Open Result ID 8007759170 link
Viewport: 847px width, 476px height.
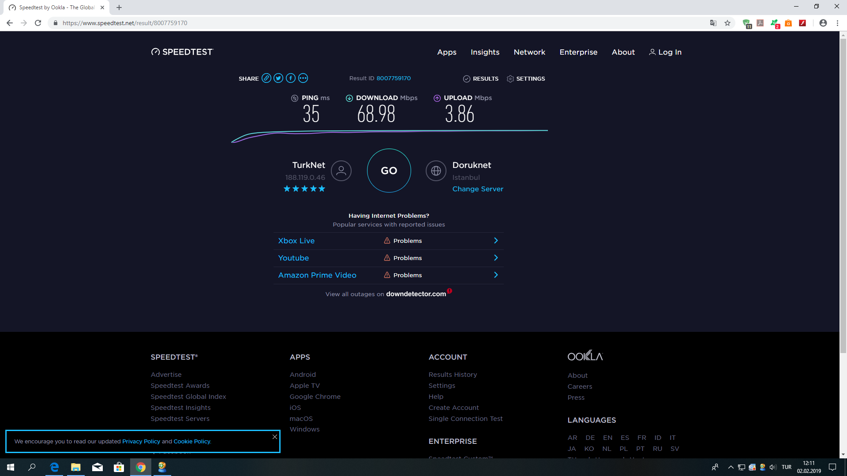point(394,78)
